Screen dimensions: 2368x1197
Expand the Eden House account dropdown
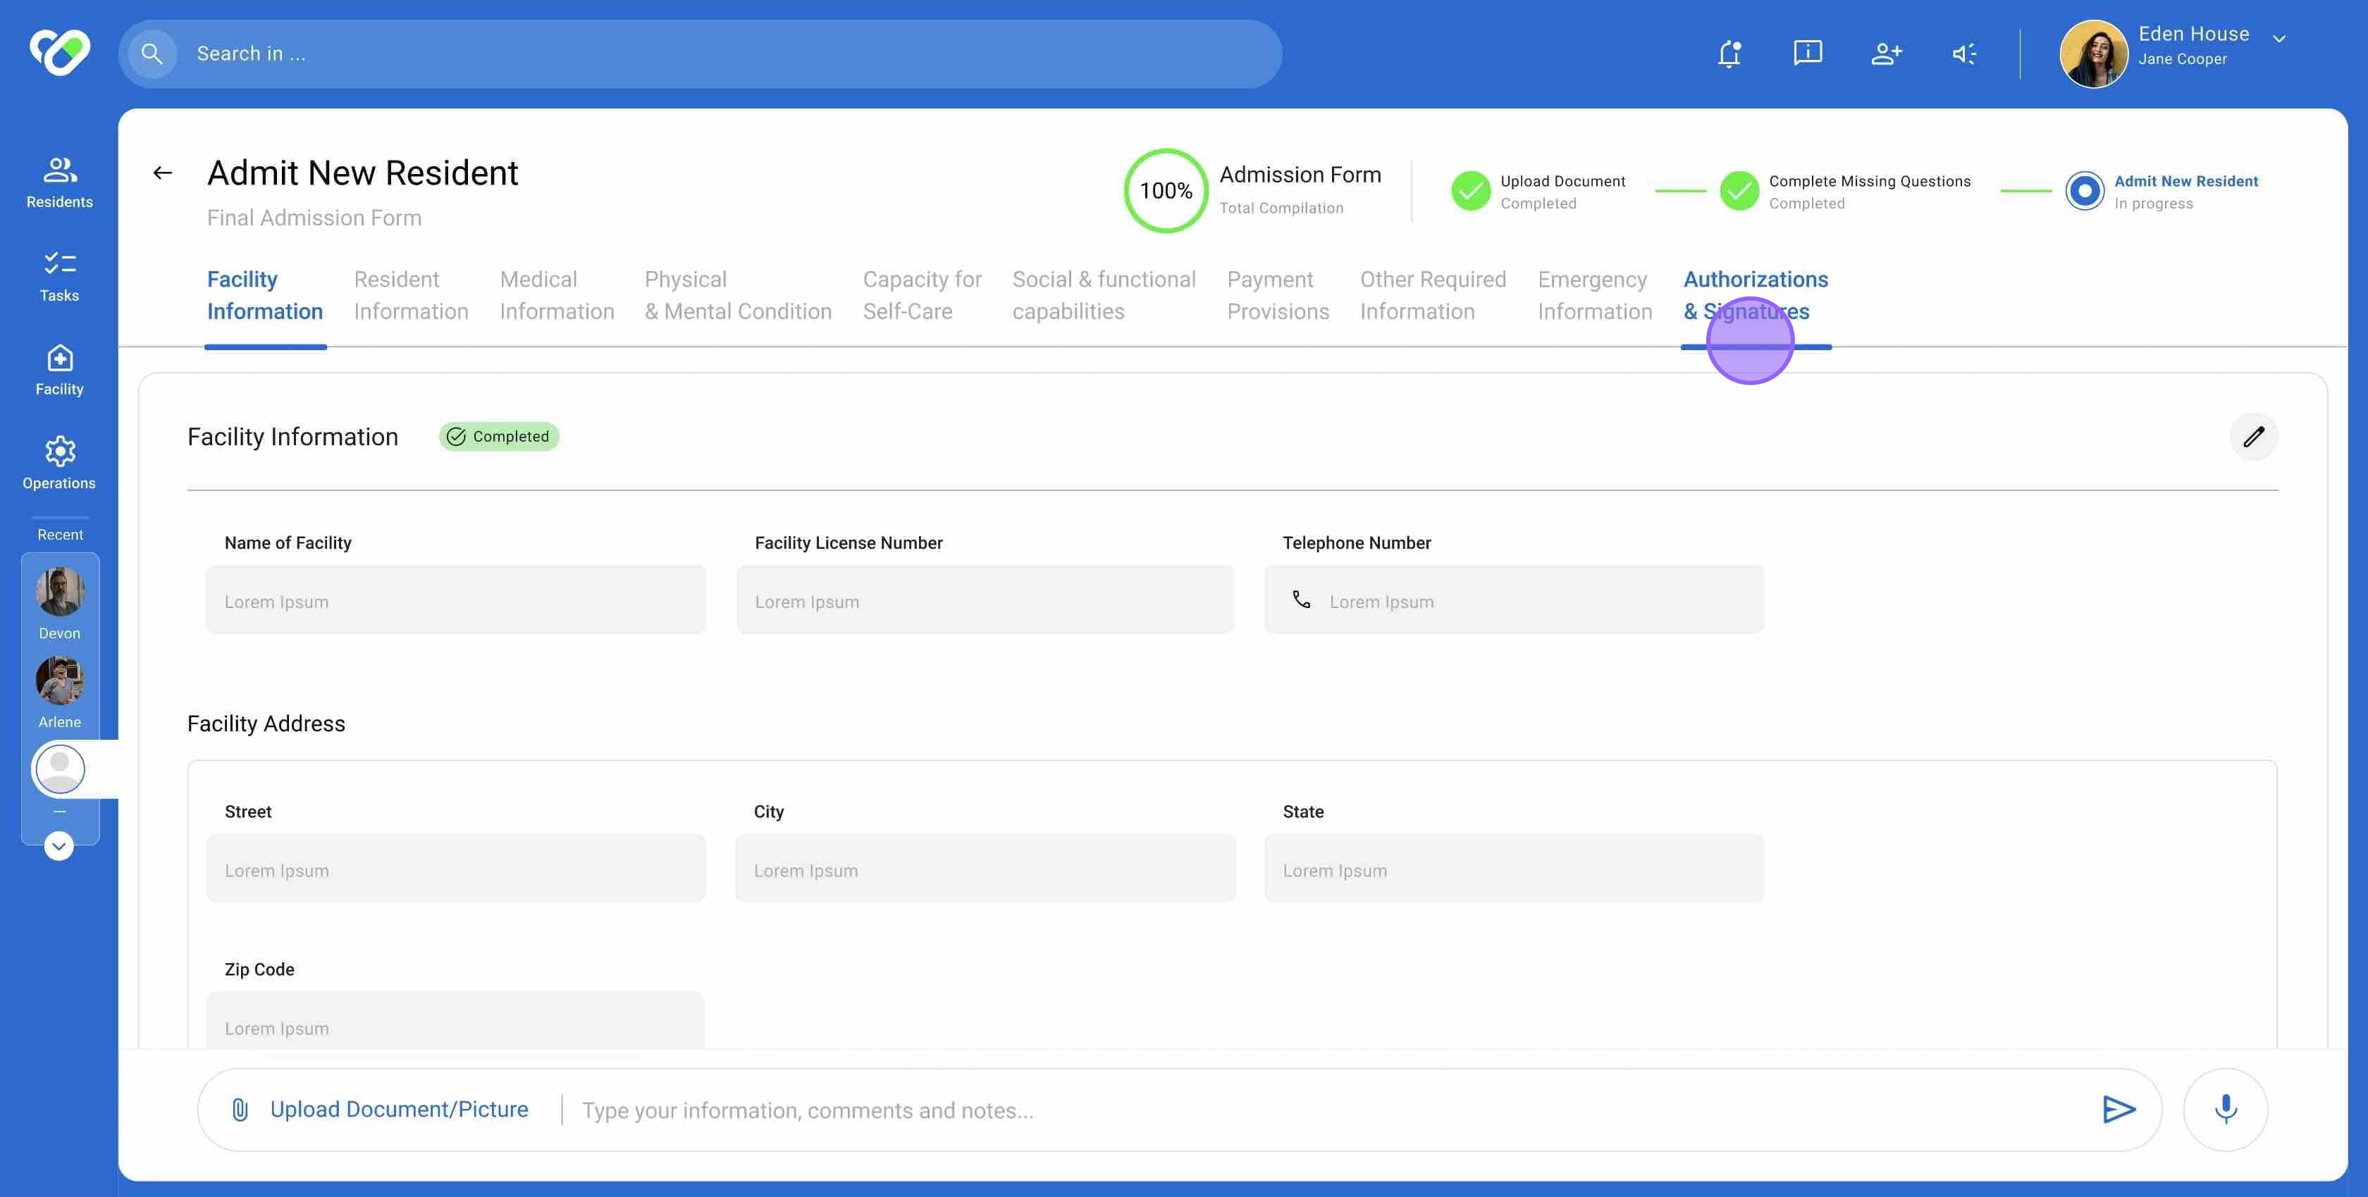click(x=2278, y=39)
